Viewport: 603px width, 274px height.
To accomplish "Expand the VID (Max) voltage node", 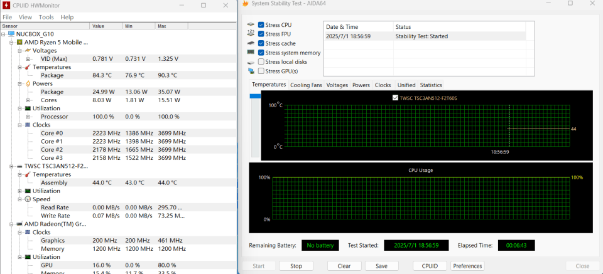I will (x=28, y=59).
